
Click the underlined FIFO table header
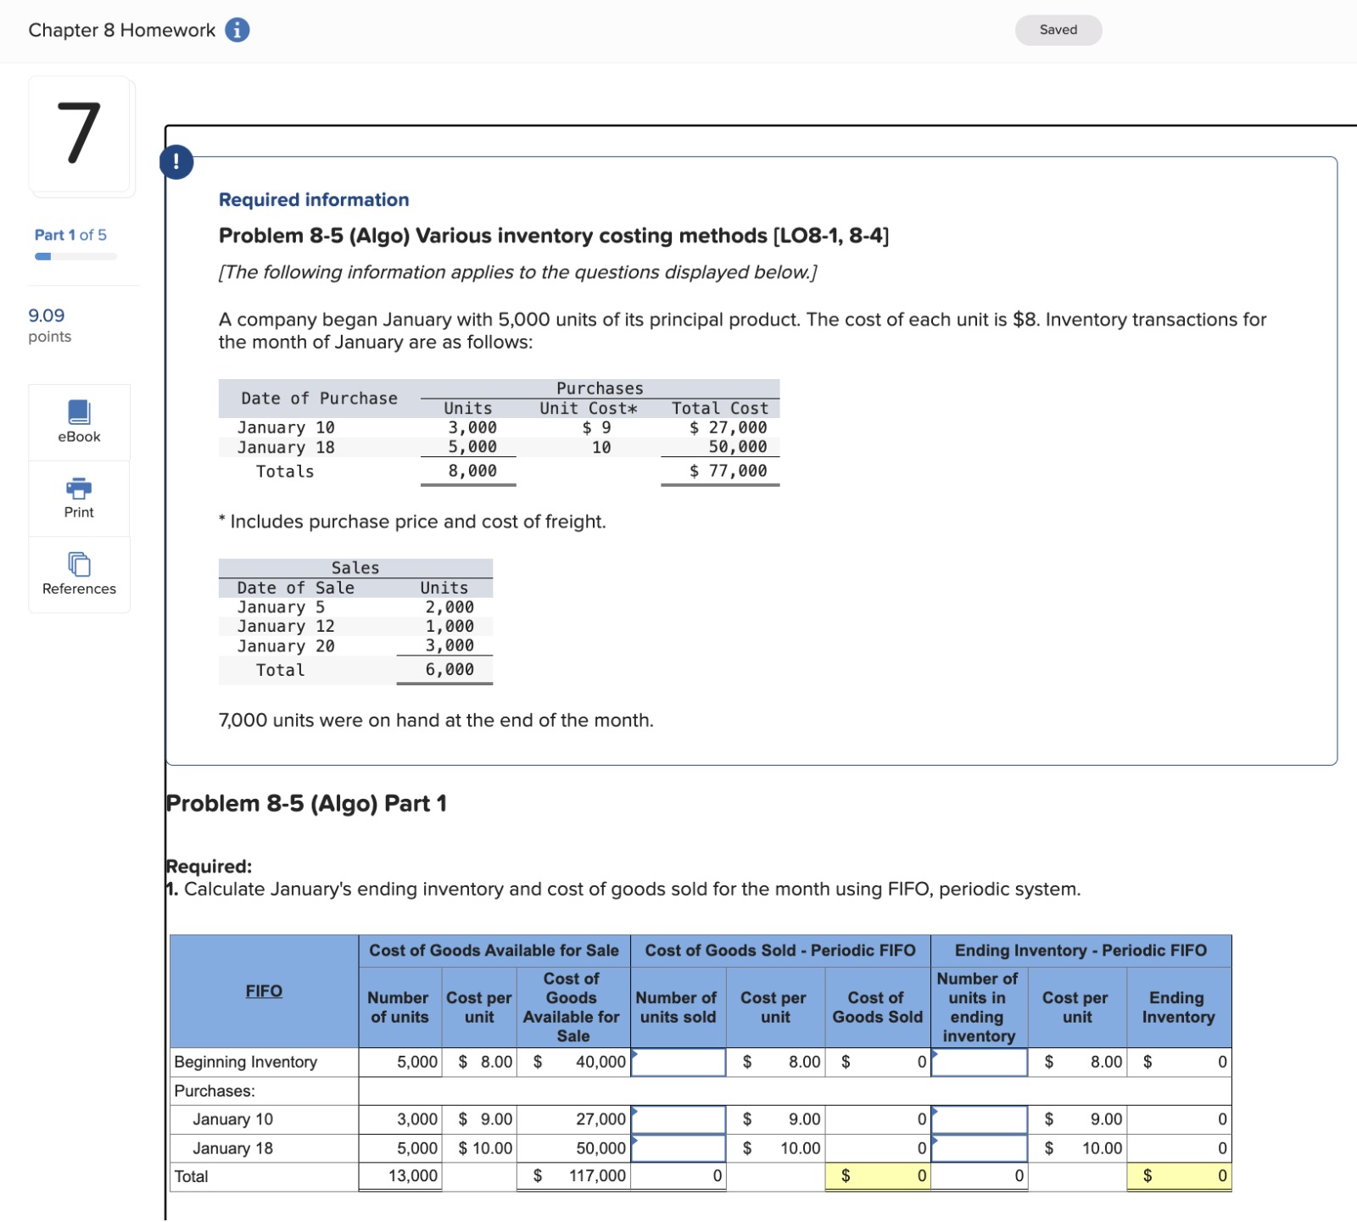click(x=263, y=990)
